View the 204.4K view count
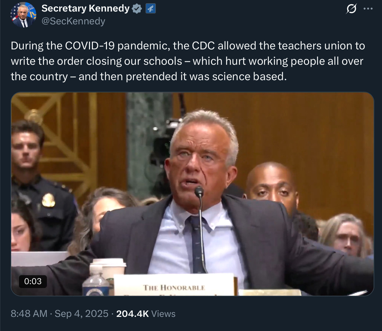 click(x=132, y=313)
